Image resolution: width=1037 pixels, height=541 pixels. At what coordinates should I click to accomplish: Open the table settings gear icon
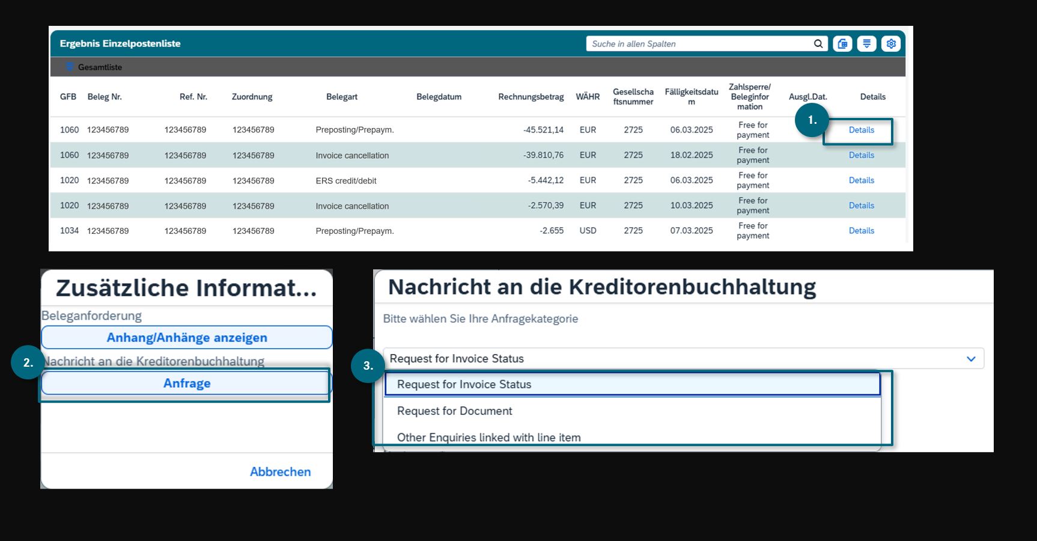pos(891,44)
